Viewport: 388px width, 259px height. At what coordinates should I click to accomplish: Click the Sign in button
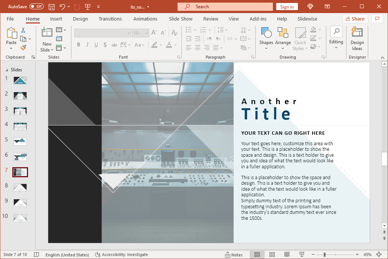287,6
